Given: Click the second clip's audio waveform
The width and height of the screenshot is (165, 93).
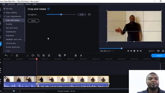Looking at the screenshot, I should [x=73, y=85].
